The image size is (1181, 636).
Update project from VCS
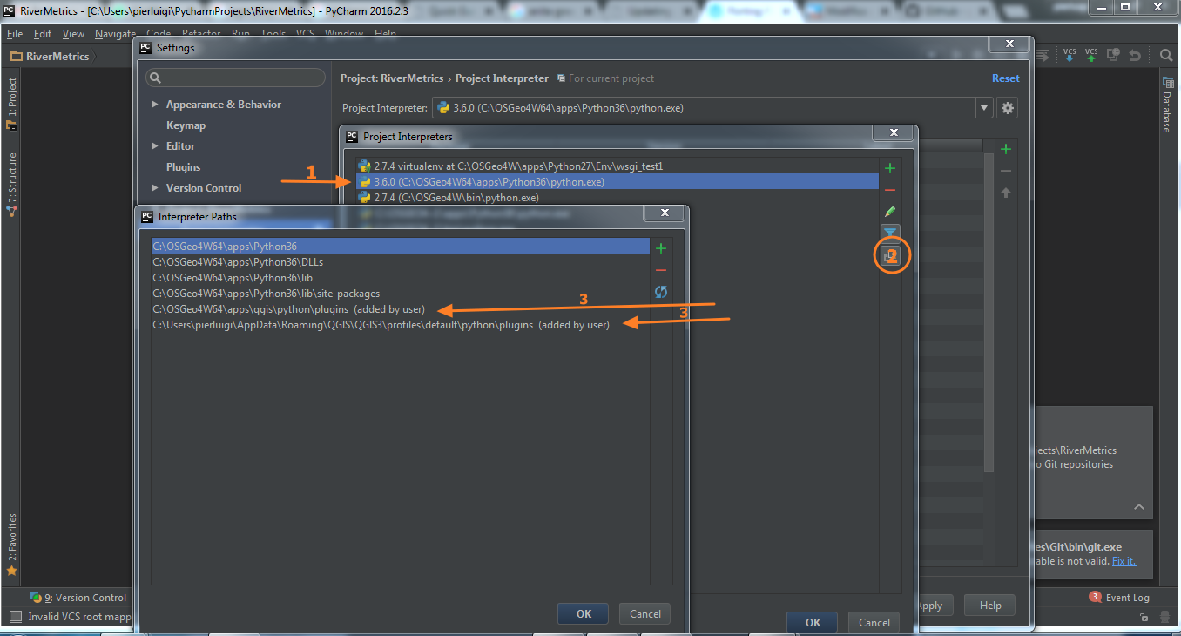pos(1070,56)
